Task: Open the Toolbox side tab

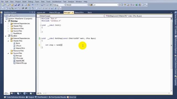Action: pos(176,30)
